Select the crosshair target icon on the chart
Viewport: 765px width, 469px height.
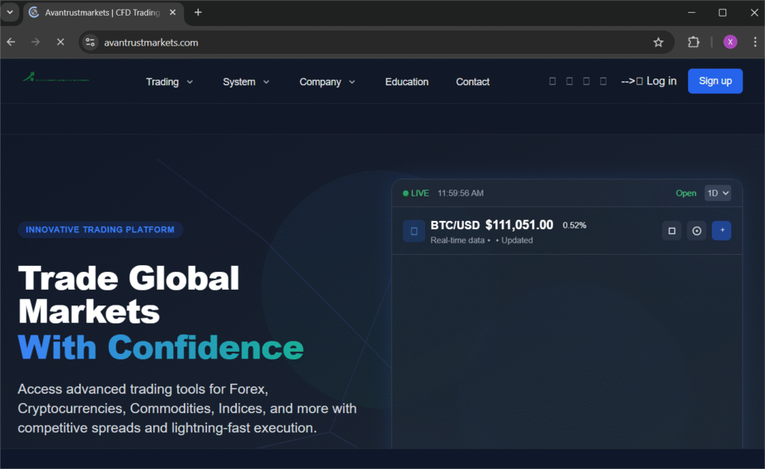pyautogui.click(x=696, y=231)
